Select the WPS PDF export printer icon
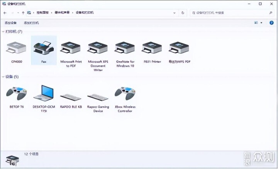This screenshot has width=278, height=169. point(179,48)
